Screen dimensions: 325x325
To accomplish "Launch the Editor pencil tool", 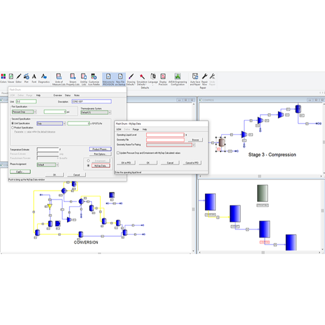I will click(19, 78).
